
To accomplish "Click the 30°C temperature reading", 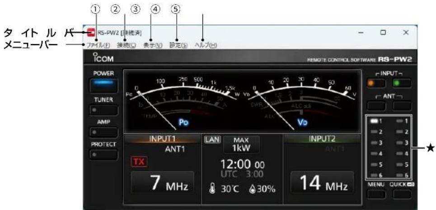I will [x=230, y=189].
